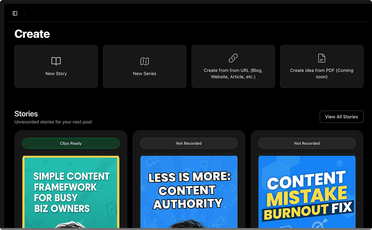Click the chain-link icon for creating from URL
The height and width of the screenshot is (230, 372).
click(x=233, y=58)
